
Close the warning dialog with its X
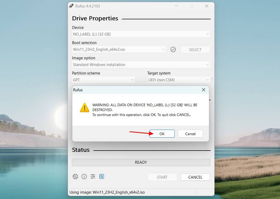click(203, 90)
